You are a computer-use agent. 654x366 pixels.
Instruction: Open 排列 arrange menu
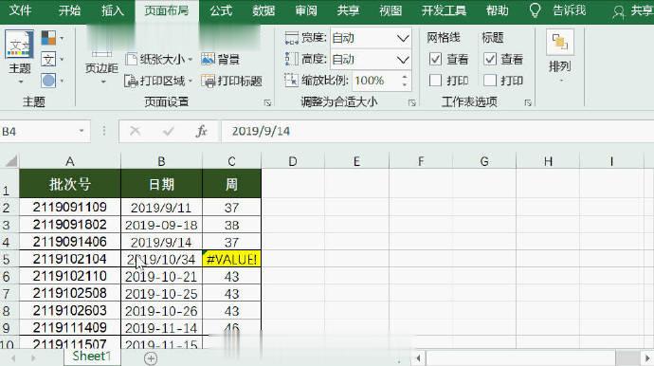560,56
